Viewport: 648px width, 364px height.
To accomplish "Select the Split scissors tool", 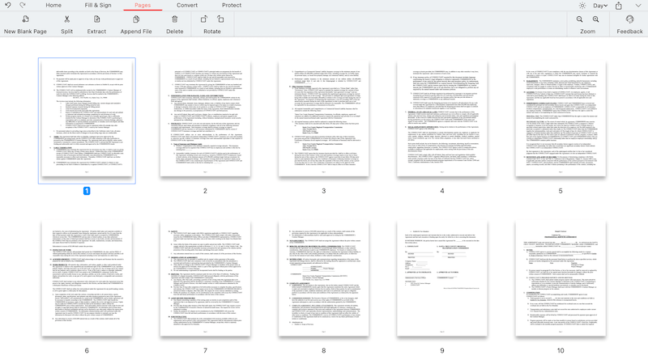I will (66, 19).
